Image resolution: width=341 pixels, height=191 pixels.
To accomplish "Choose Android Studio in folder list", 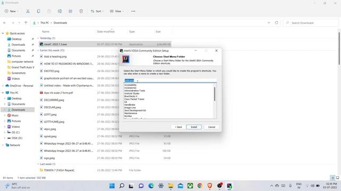I will (132, 93).
